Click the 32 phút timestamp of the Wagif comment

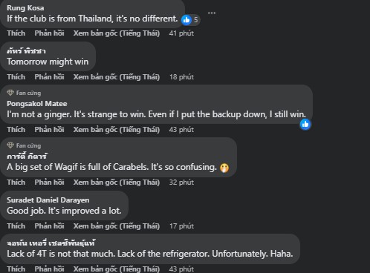(181, 182)
